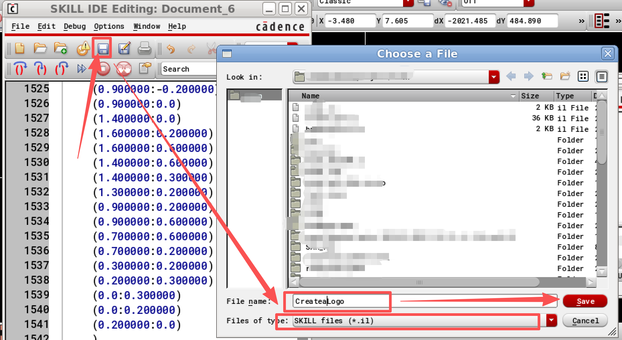Go to parent directory in file dialog
622x340 pixels.
pyautogui.click(x=547, y=77)
